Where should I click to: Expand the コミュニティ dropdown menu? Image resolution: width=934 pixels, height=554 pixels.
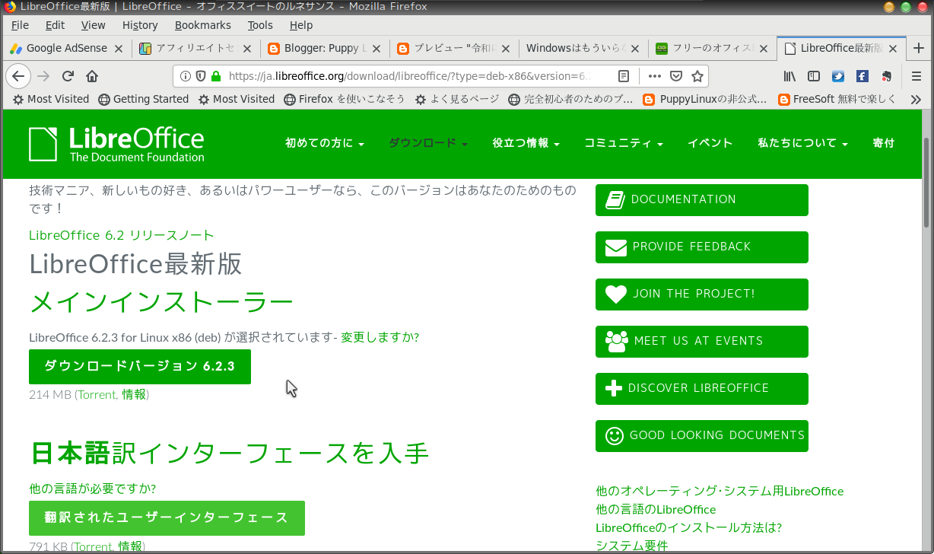click(624, 143)
